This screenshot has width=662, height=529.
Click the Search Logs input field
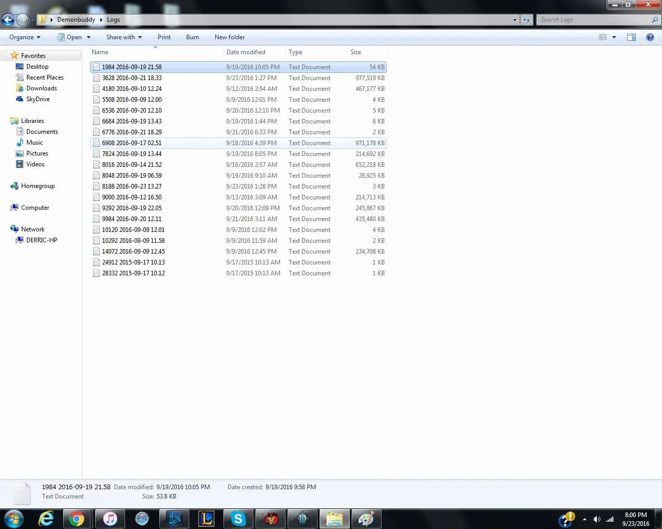594,20
